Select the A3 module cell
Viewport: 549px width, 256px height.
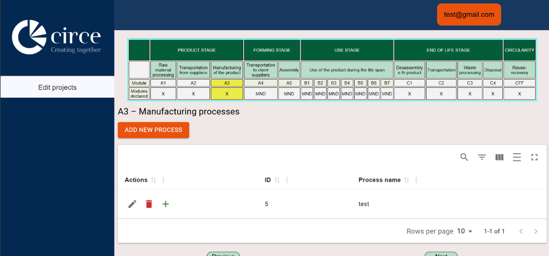[227, 83]
